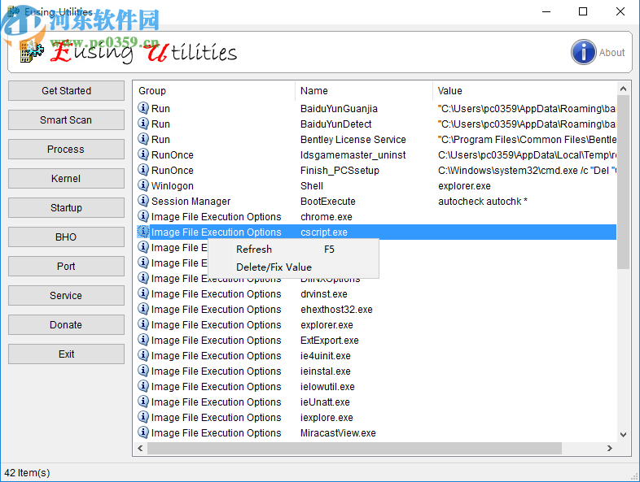The height and width of the screenshot is (482, 640).
Task: Select the Finish_PCSsetup entry
Action: pos(340,171)
